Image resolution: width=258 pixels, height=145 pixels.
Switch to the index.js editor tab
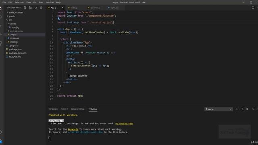74,8
